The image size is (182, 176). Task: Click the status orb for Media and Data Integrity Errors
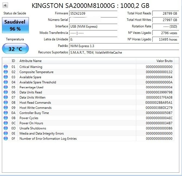pos(6,133)
